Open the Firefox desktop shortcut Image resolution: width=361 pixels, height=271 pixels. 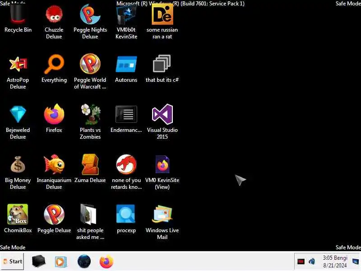click(54, 114)
